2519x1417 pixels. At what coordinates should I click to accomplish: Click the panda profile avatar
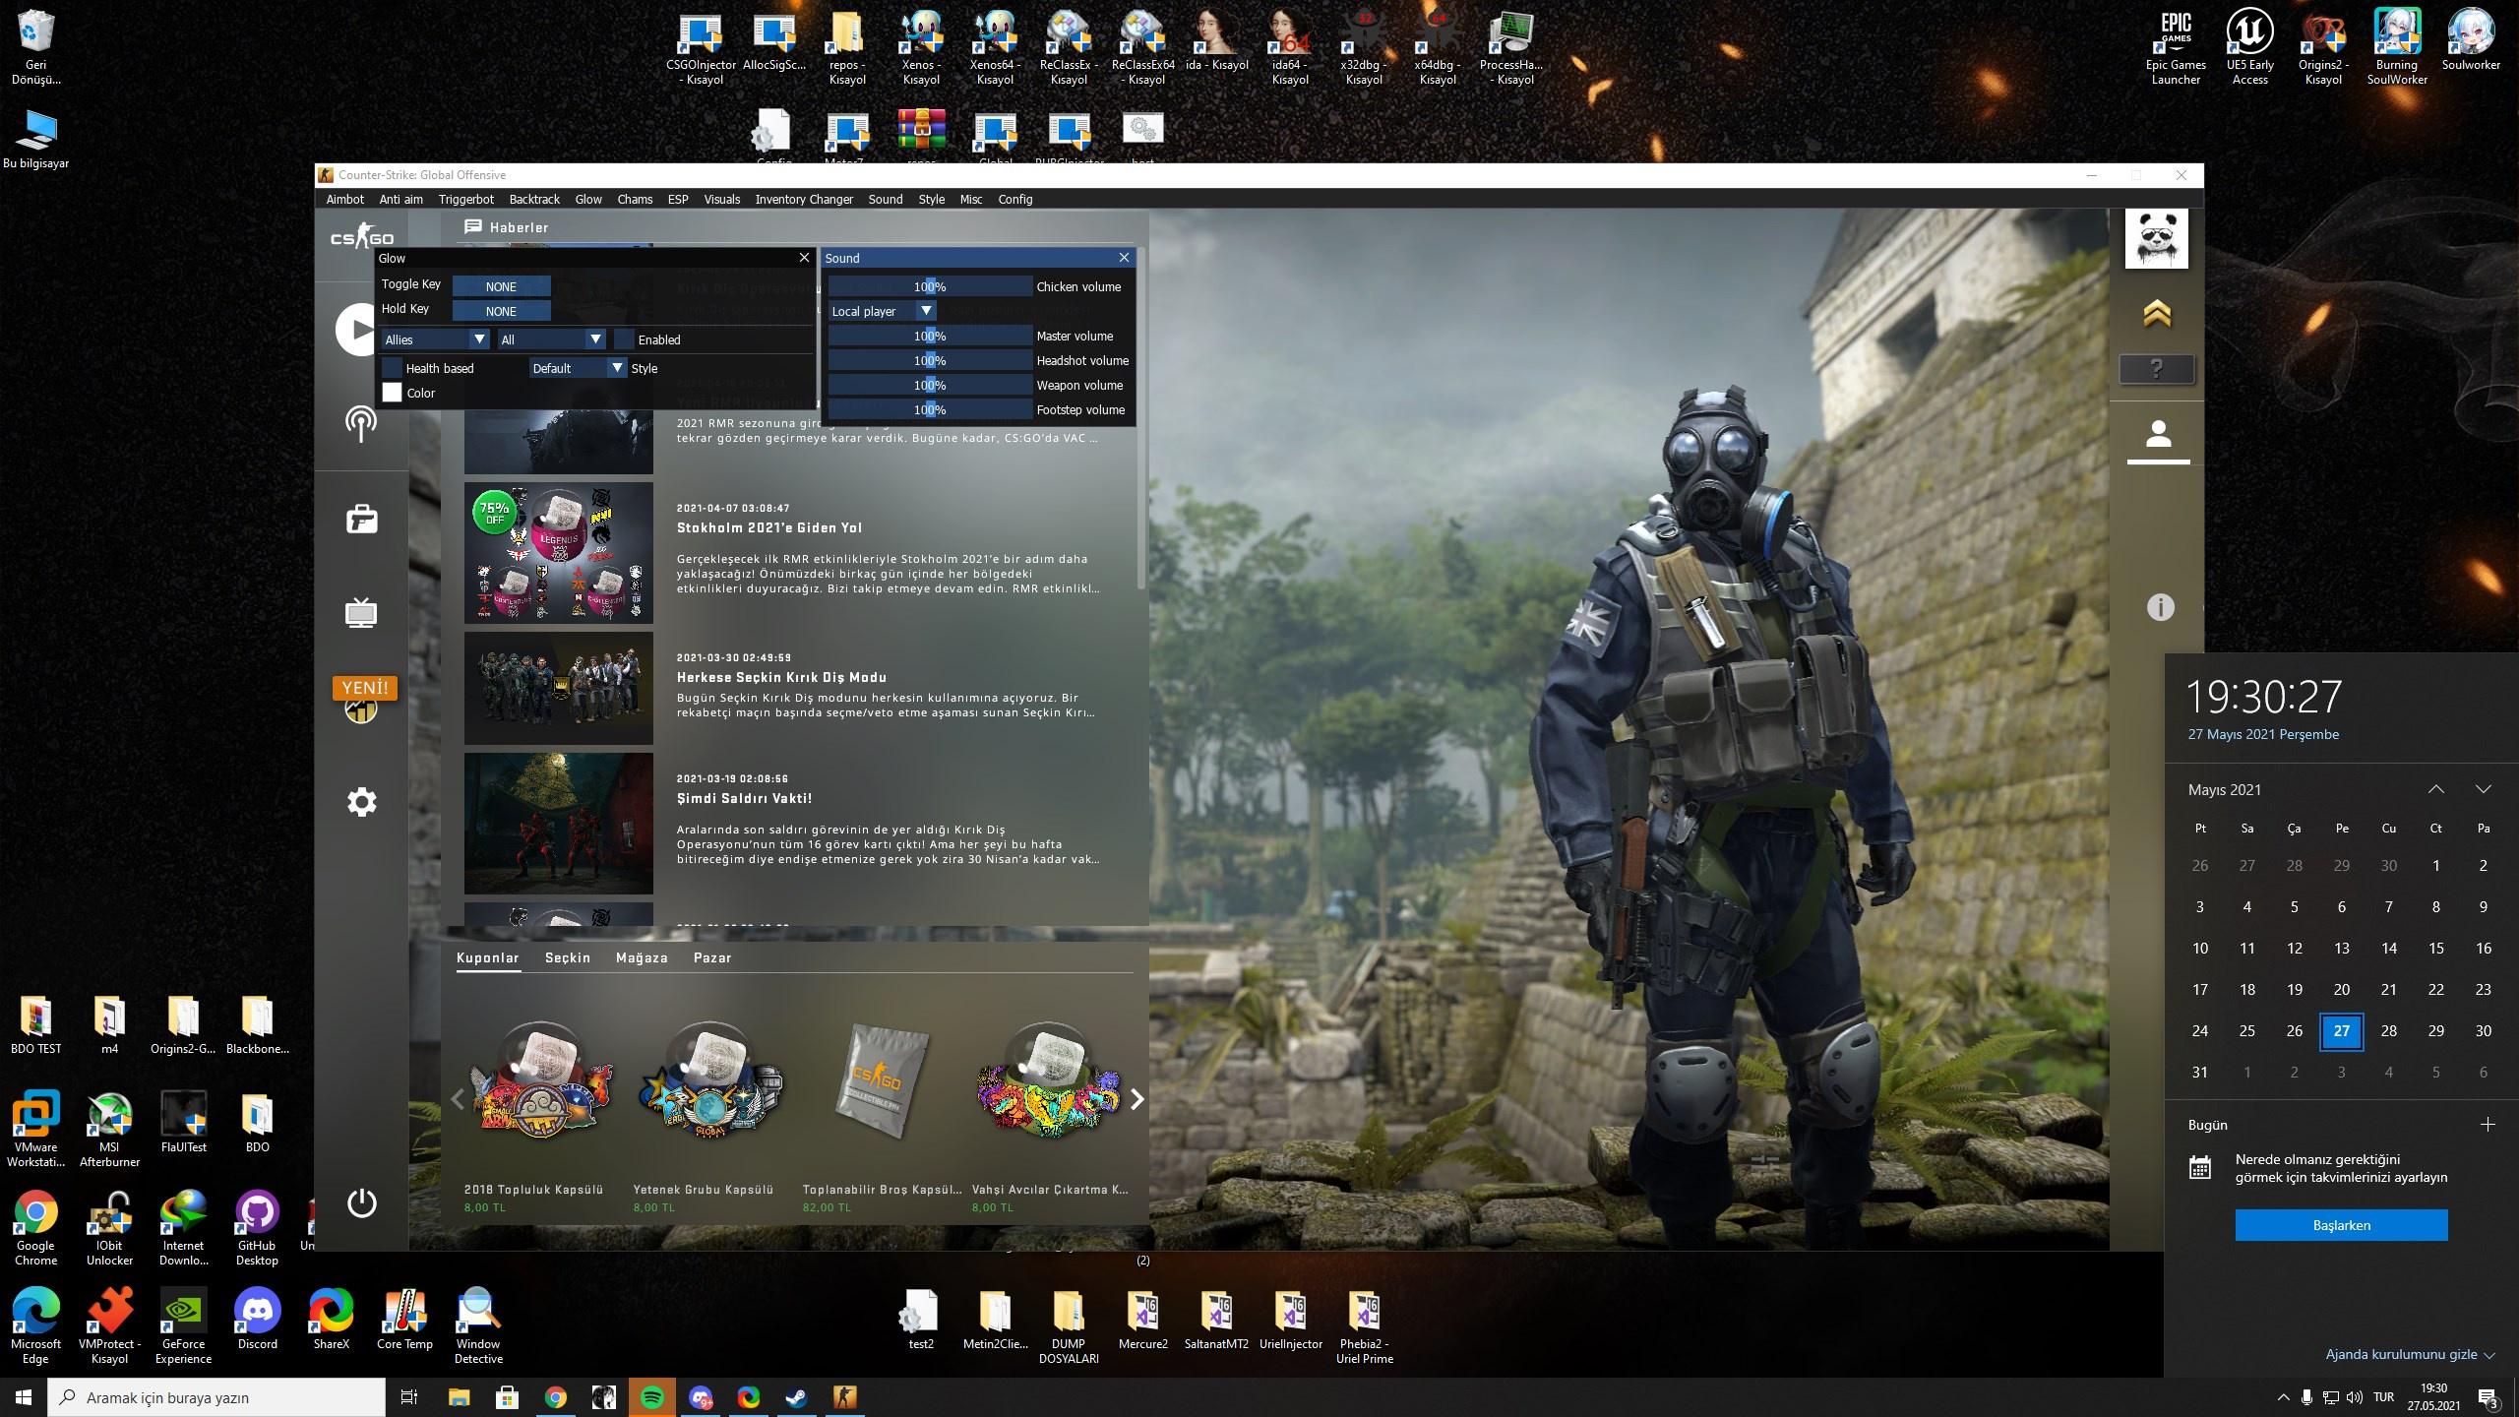(x=2156, y=238)
